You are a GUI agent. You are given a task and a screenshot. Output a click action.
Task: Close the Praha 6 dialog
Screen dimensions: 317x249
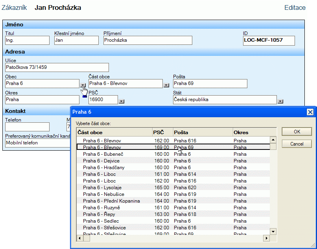[x=310, y=112]
